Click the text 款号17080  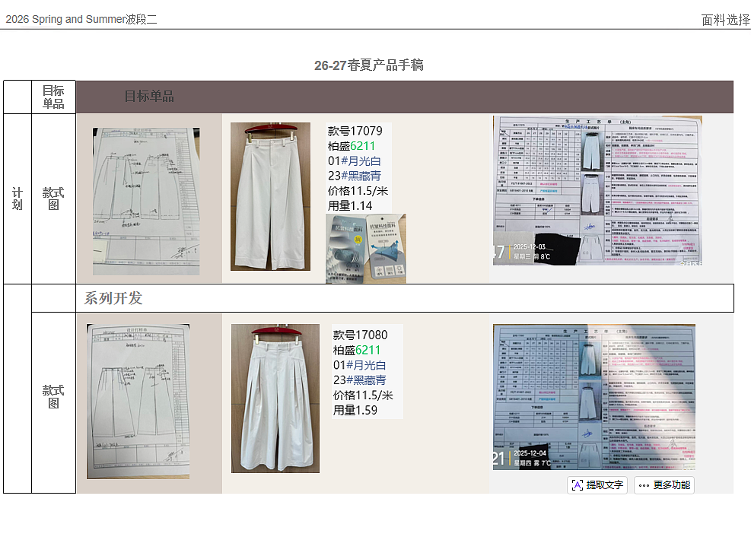click(x=360, y=335)
